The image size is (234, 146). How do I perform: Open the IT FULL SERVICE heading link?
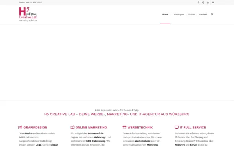coord(193,128)
